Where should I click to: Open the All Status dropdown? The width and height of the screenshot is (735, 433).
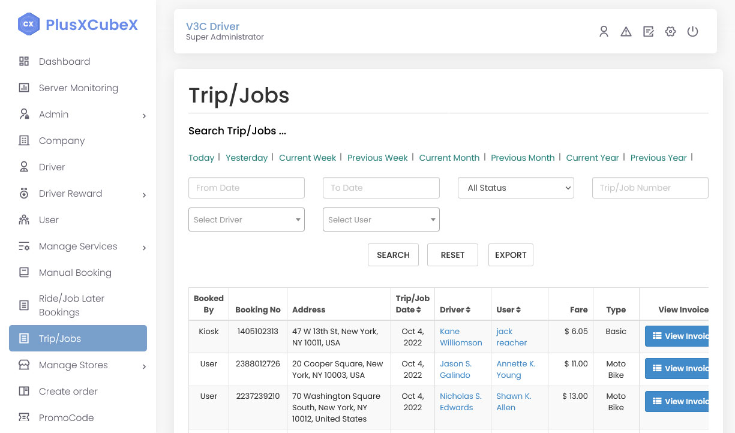(516, 188)
